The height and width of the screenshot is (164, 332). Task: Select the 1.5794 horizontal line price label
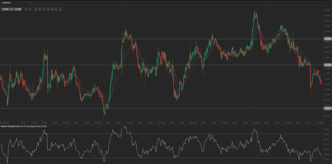pos(327,65)
